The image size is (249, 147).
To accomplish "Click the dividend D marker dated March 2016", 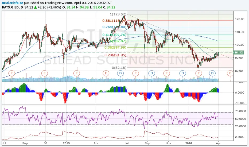I will (x=212, y=73).
